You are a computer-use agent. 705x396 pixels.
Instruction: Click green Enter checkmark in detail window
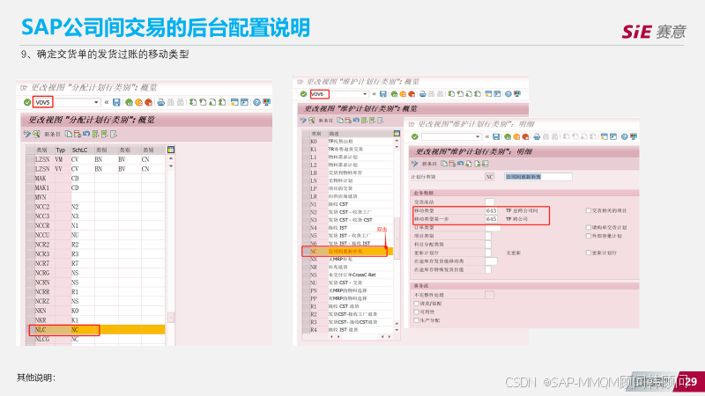click(x=415, y=136)
